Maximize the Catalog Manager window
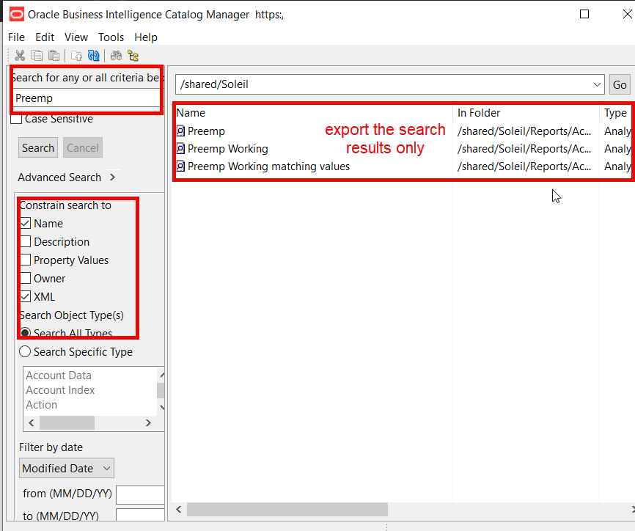The width and height of the screenshot is (635, 531). (x=584, y=14)
